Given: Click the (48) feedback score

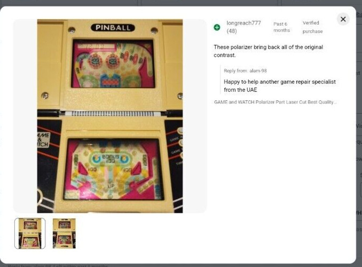Looking at the screenshot, I should (232, 31).
